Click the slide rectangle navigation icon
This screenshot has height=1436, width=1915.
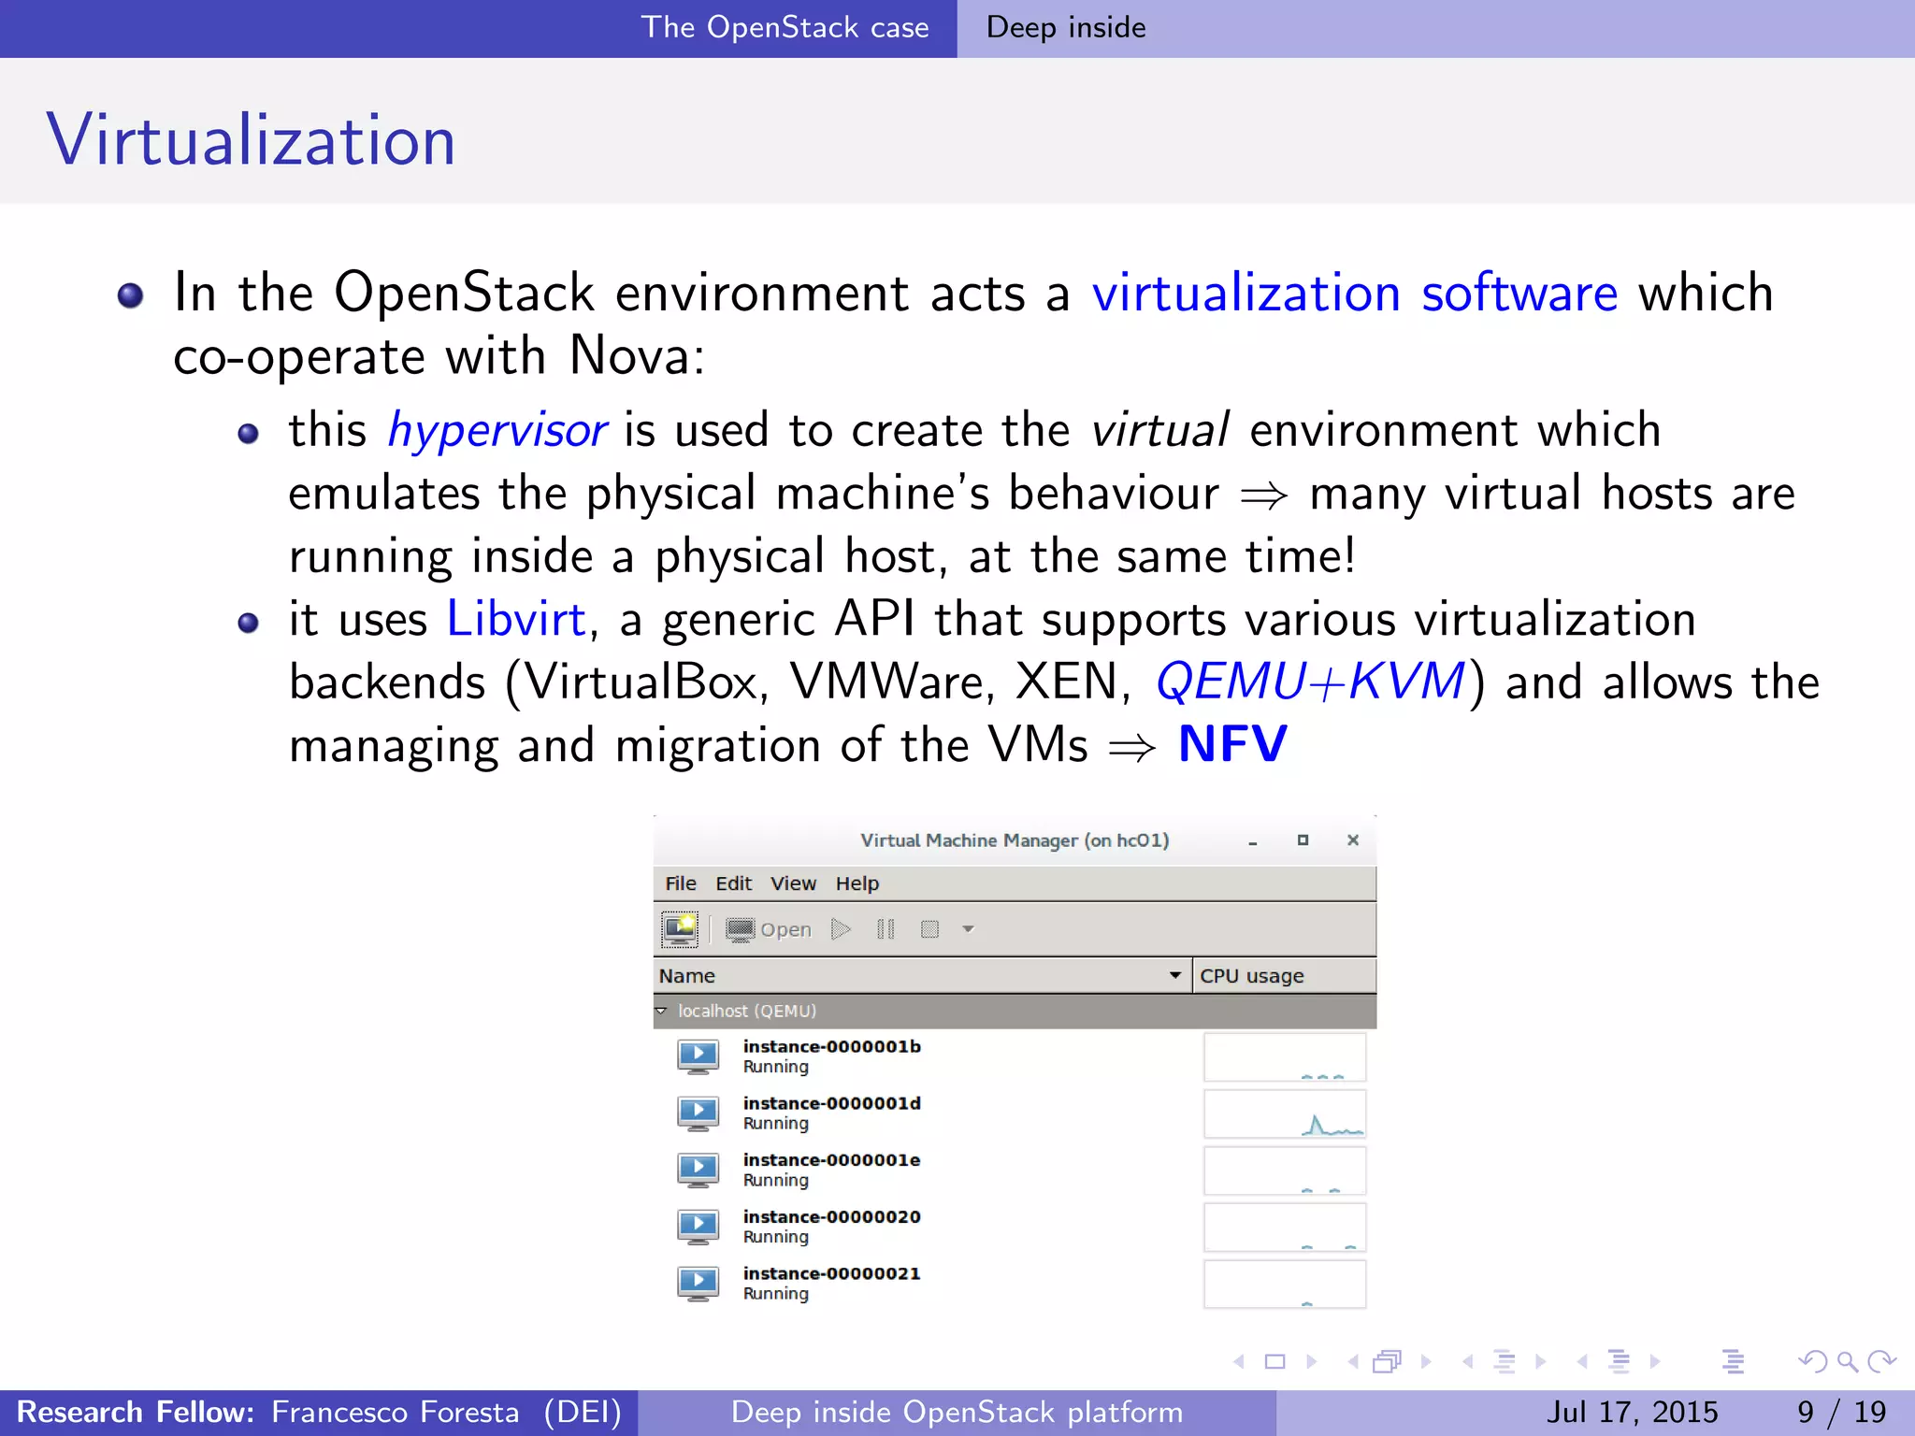(1274, 1362)
